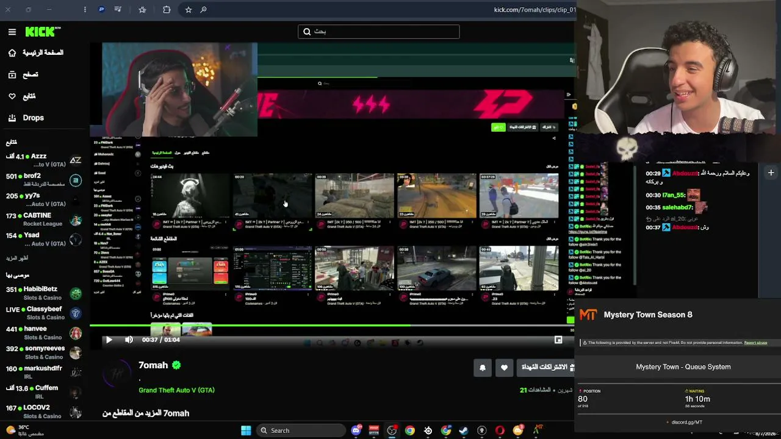Open Steam from the taskbar
This screenshot has width=781, height=439.
click(464, 430)
